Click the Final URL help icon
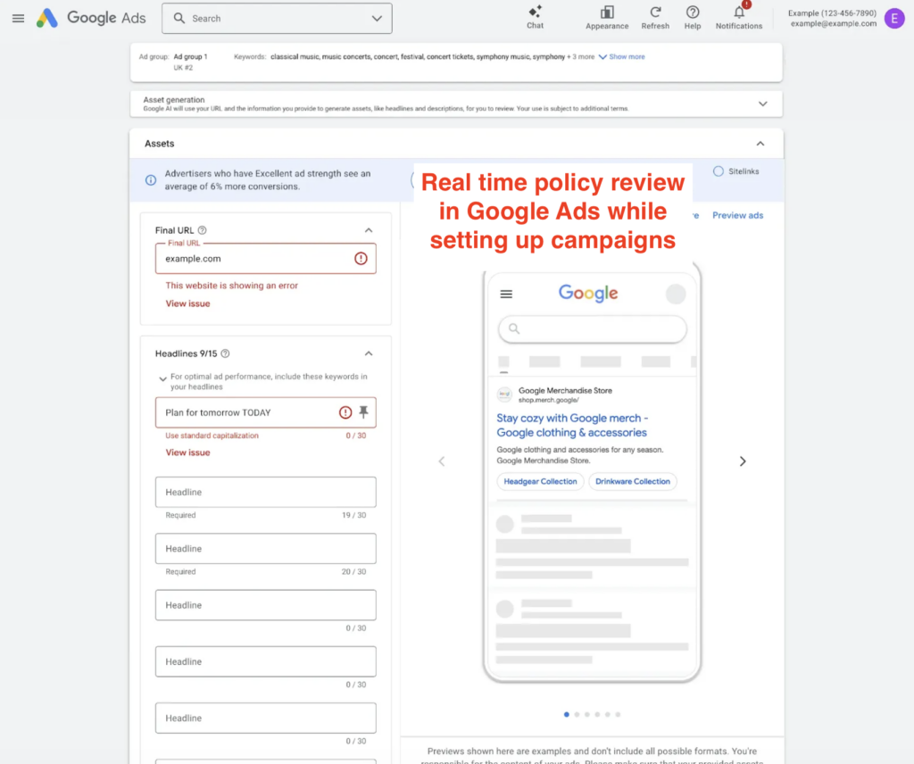914x764 pixels. click(x=203, y=230)
